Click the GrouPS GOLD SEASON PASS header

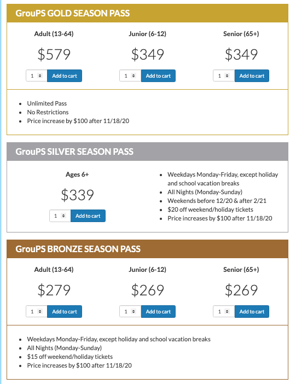click(x=72, y=13)
